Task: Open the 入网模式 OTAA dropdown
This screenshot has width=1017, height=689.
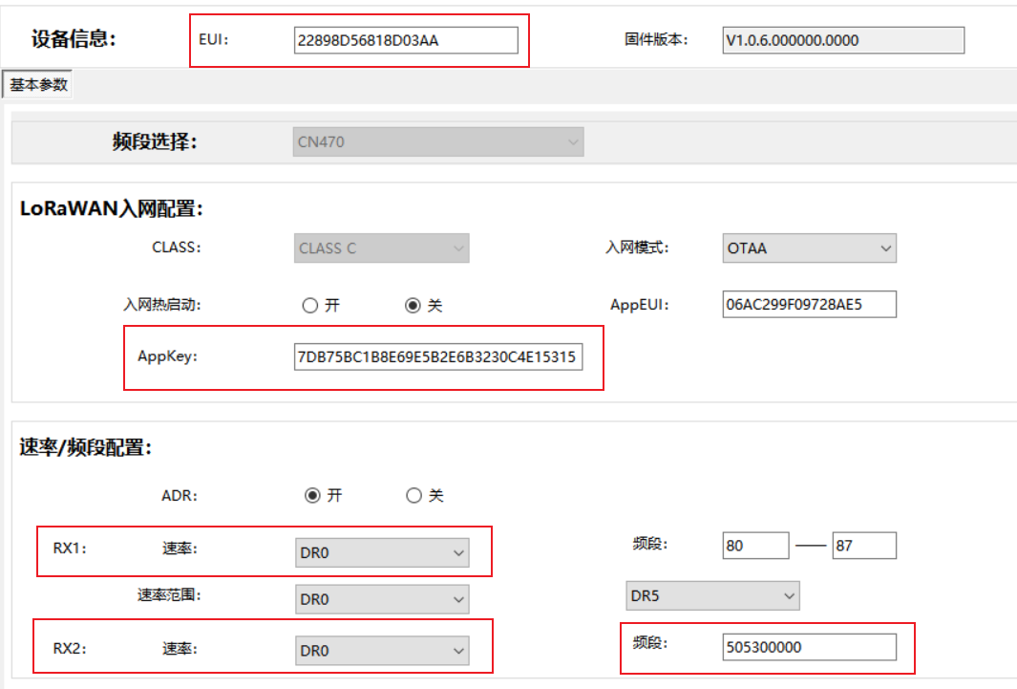Action: click(810, 248)
